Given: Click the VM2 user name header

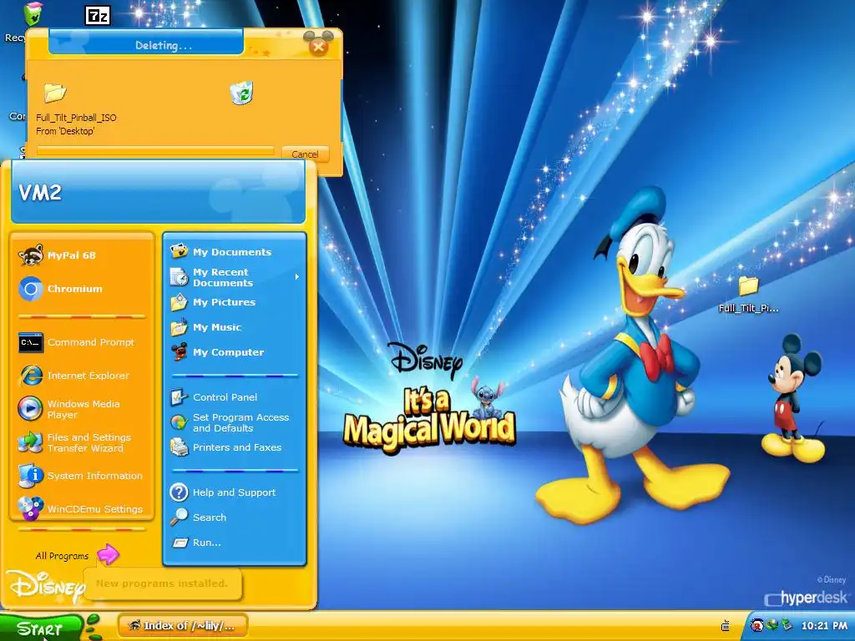Looking at the screenshot, I should 40,193.
